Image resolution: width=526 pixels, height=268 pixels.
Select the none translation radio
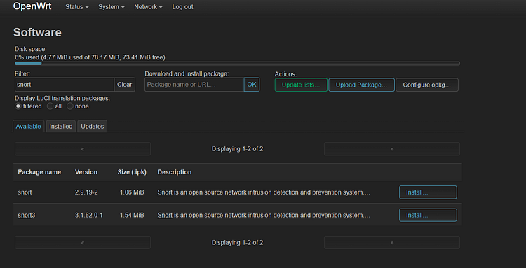pos(69,106)
